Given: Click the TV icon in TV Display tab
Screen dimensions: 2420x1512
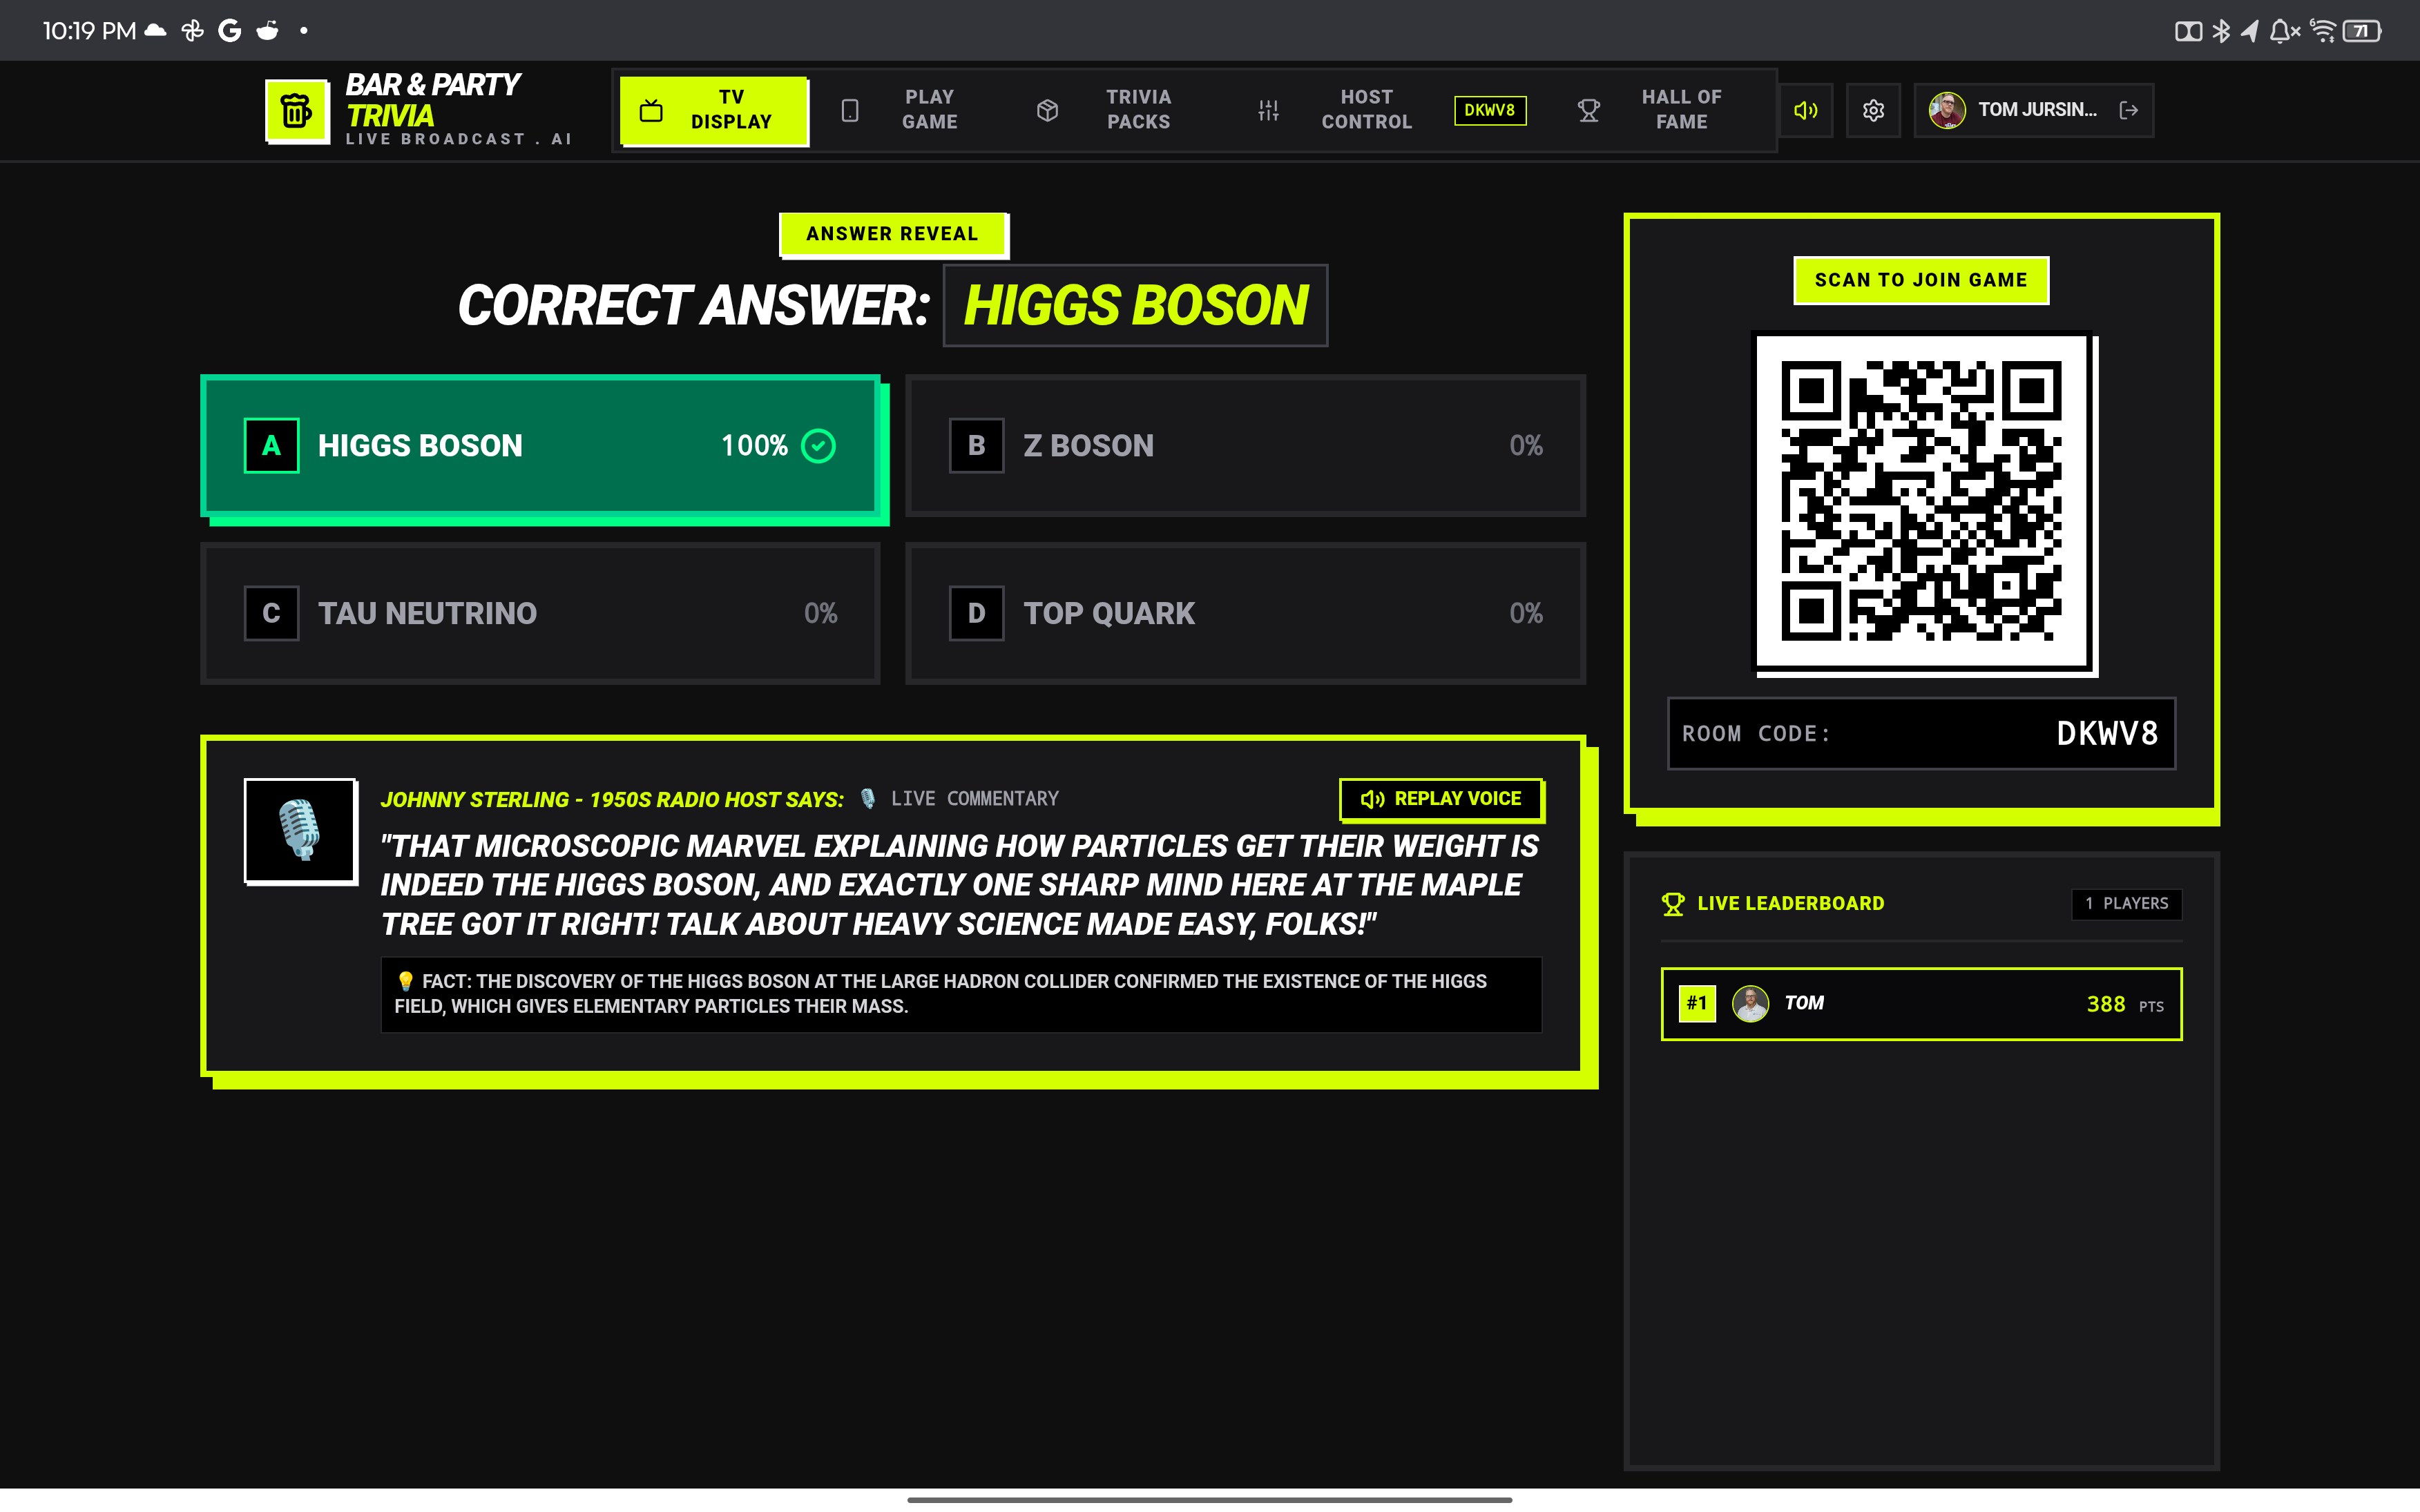Looking at the screenshot, I should [651, 110].
